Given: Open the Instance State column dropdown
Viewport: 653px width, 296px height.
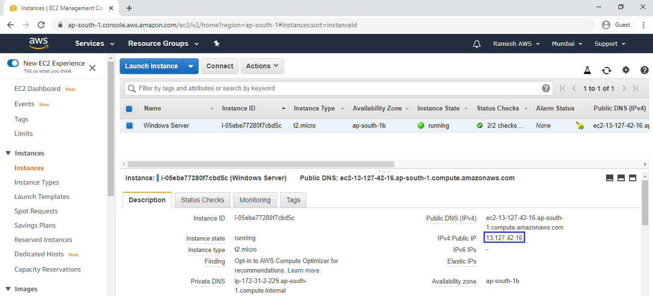Looking at the screenshot, I should [x=466, y=109].
